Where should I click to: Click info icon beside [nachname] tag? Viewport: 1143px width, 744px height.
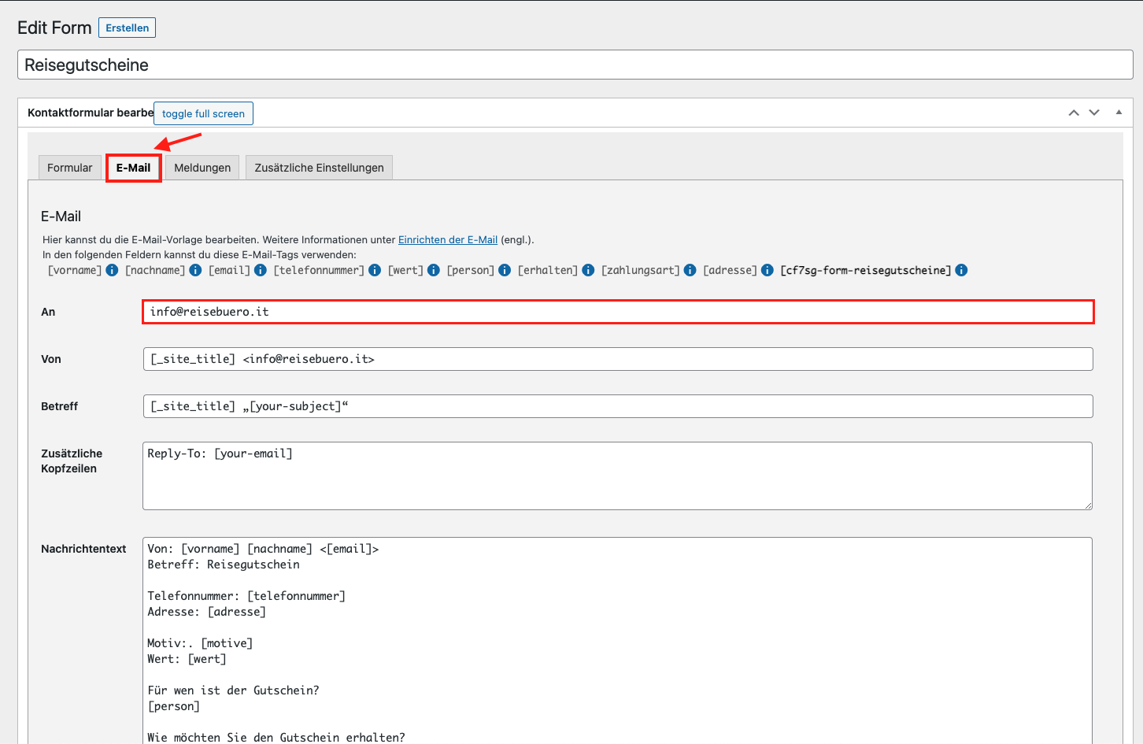[x=195, y=270]
